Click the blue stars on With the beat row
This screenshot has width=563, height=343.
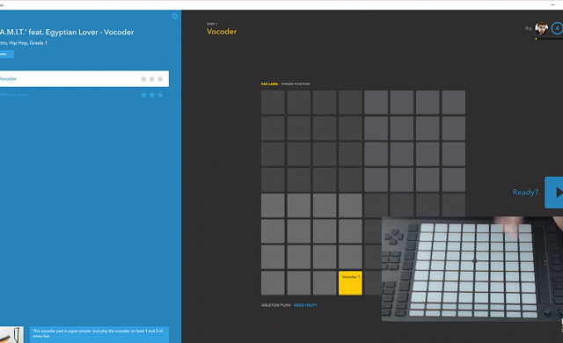(x=152, y=95)
